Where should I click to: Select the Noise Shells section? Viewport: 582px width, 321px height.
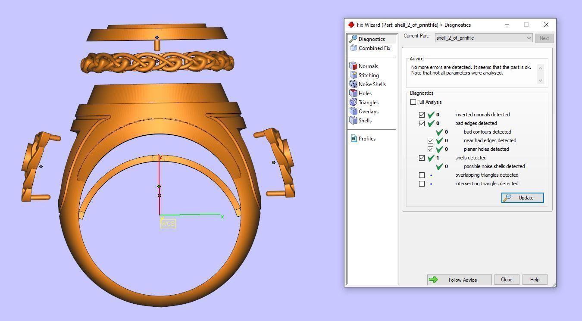368,84
